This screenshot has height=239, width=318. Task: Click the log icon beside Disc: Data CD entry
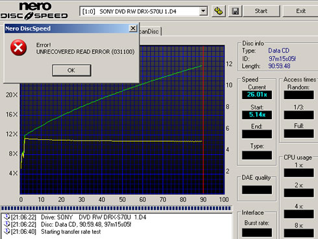click(x=7, y=224)
